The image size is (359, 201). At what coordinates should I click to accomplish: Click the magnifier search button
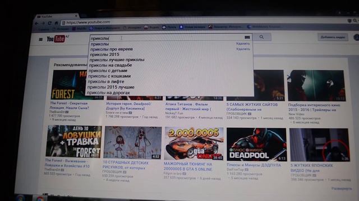coord(262,37)
